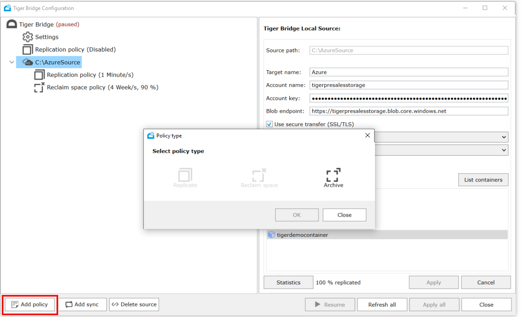The width and height of the screenshot is (521, 317).
Task: Click the Resume button
Action: point(330,304)
